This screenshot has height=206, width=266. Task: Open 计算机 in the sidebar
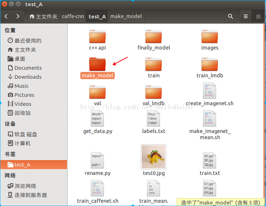coord(34,143)
